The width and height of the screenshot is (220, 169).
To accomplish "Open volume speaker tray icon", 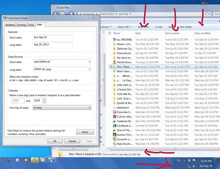I will 194,166.
